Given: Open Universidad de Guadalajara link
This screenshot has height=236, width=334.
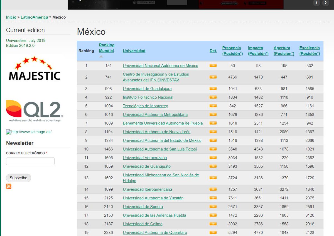Looking at the screenshot, I should (147, 89).
